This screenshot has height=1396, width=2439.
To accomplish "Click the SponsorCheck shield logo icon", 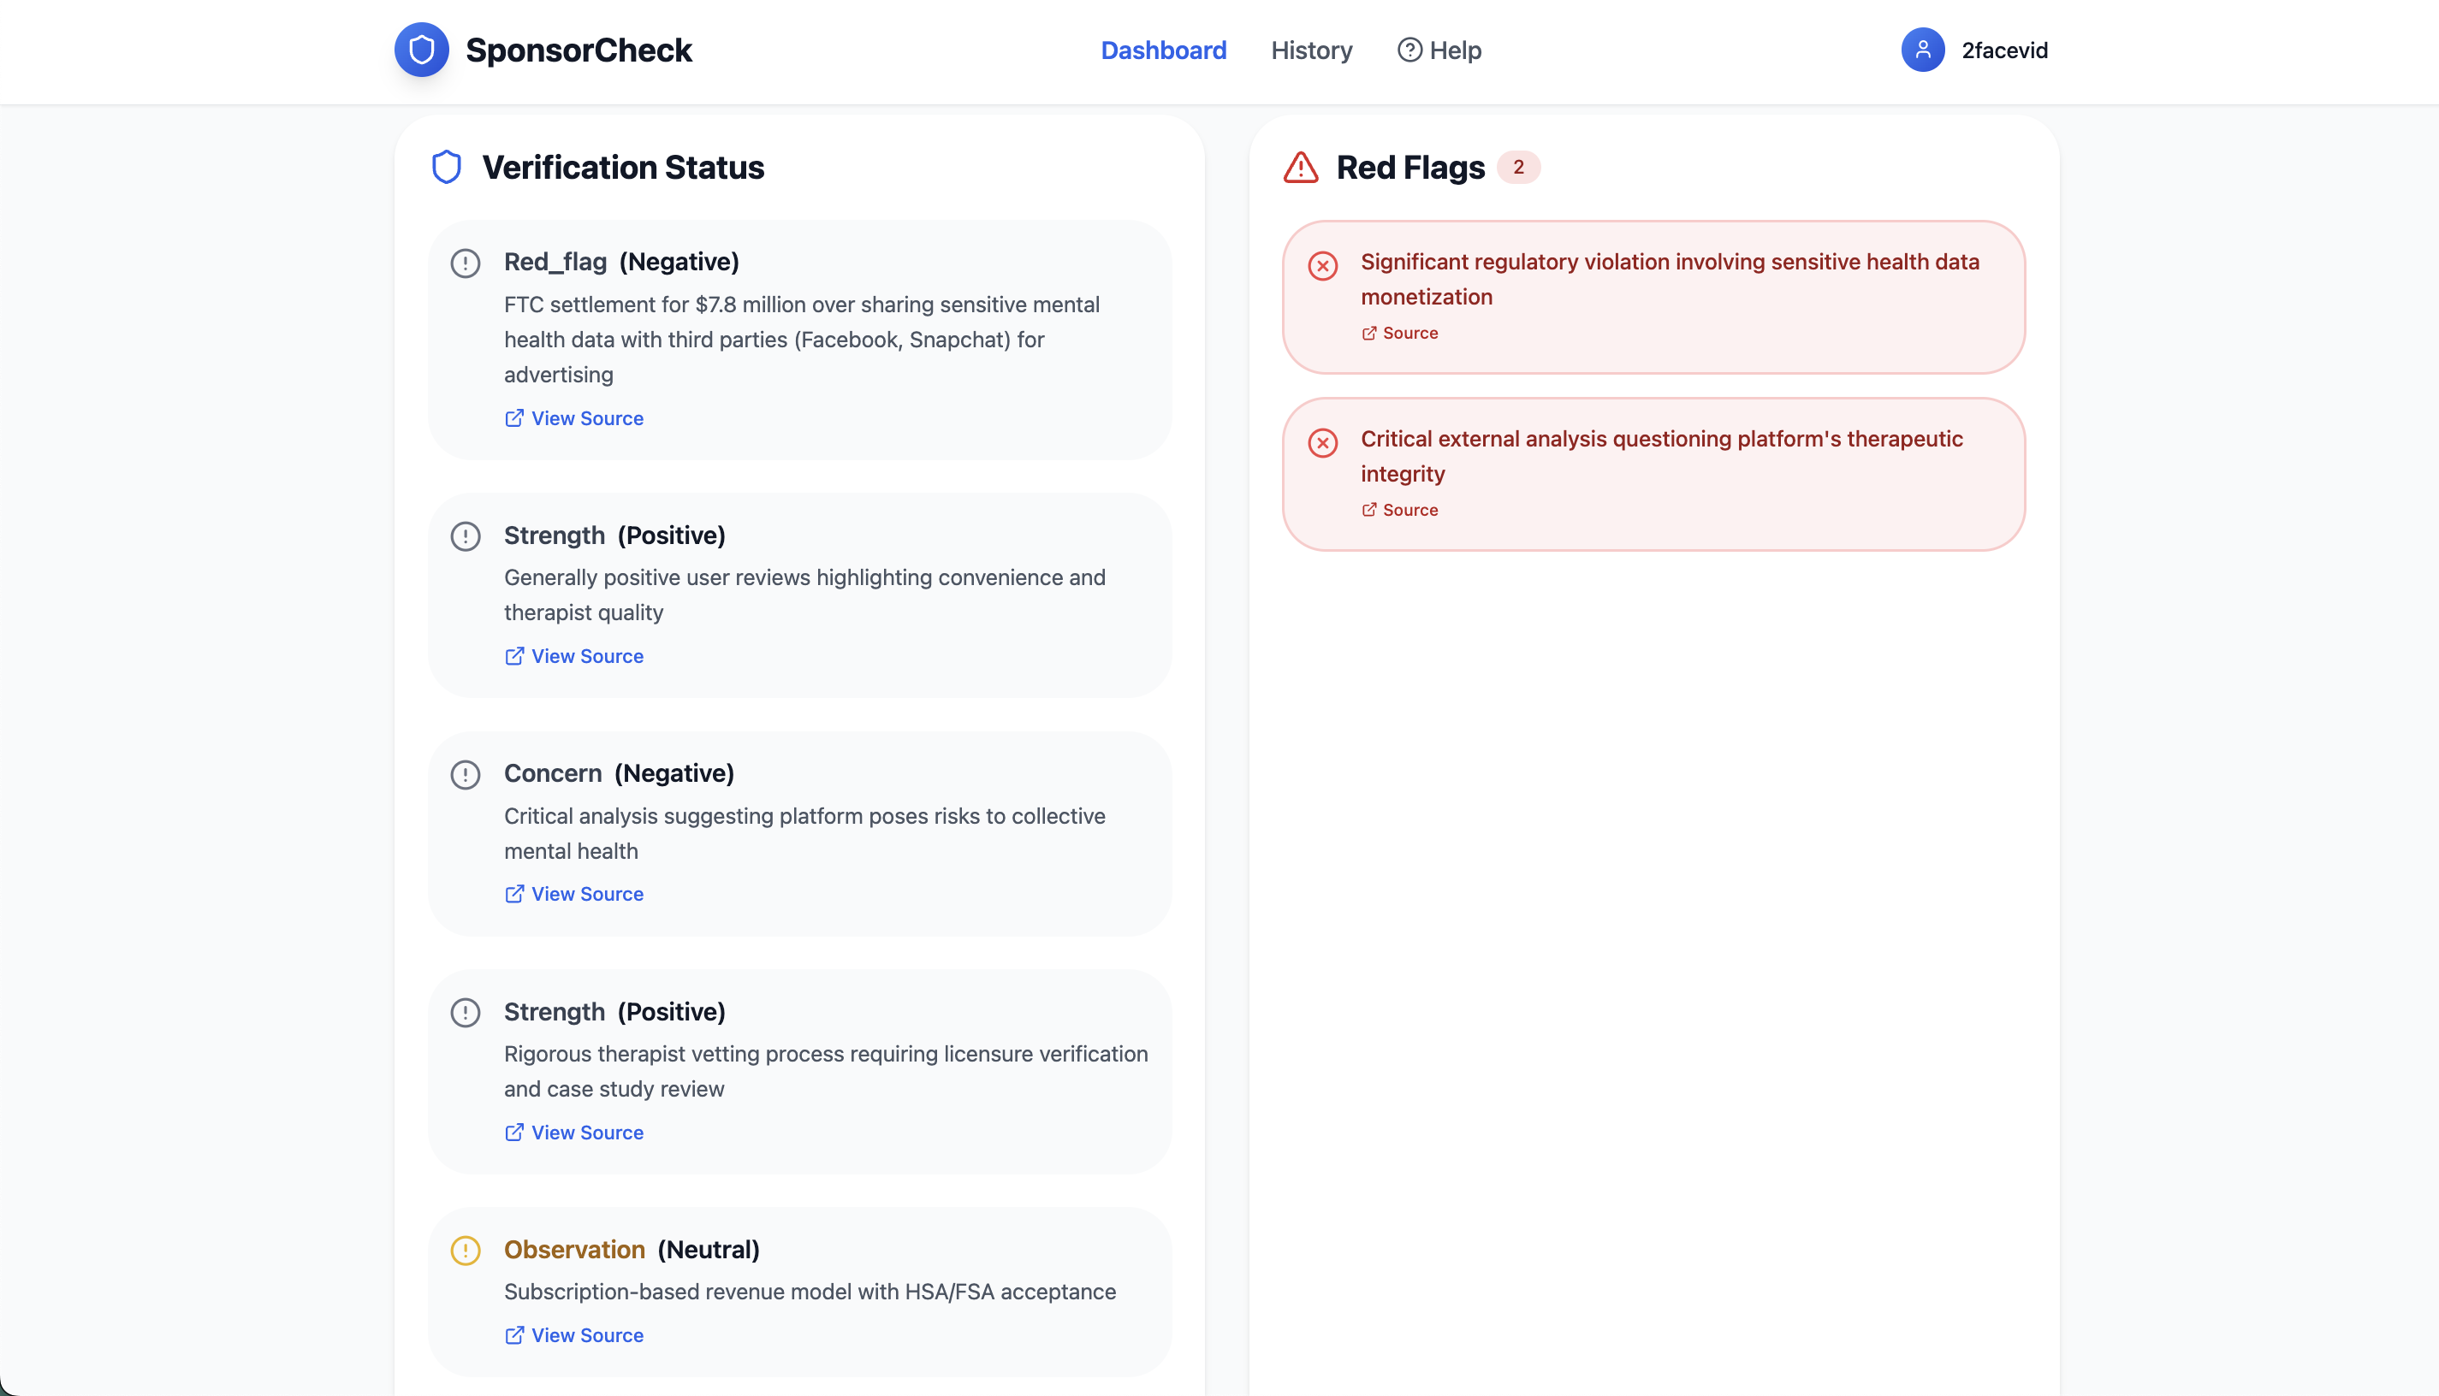I will point(421,50).
